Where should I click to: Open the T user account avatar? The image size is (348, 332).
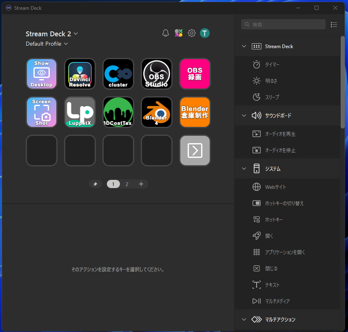[205, 33]
